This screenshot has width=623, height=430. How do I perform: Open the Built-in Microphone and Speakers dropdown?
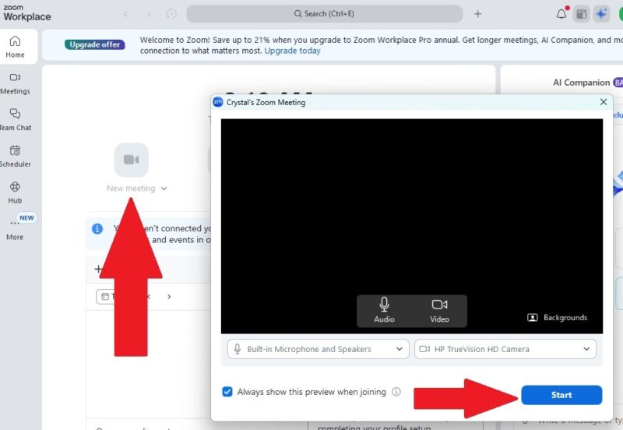[x=319, y=349]
